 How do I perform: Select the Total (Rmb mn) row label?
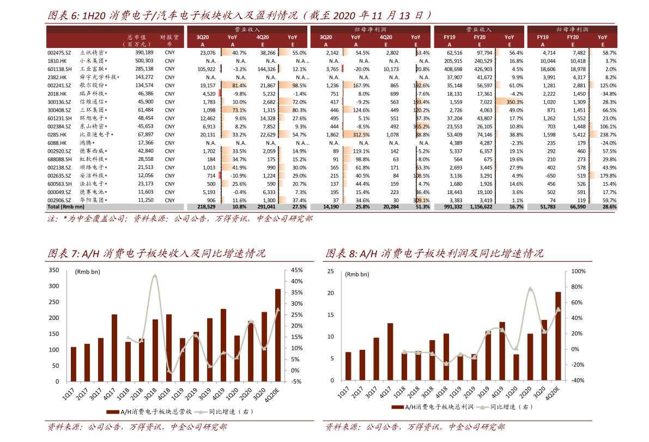click(x=66, y=207)
